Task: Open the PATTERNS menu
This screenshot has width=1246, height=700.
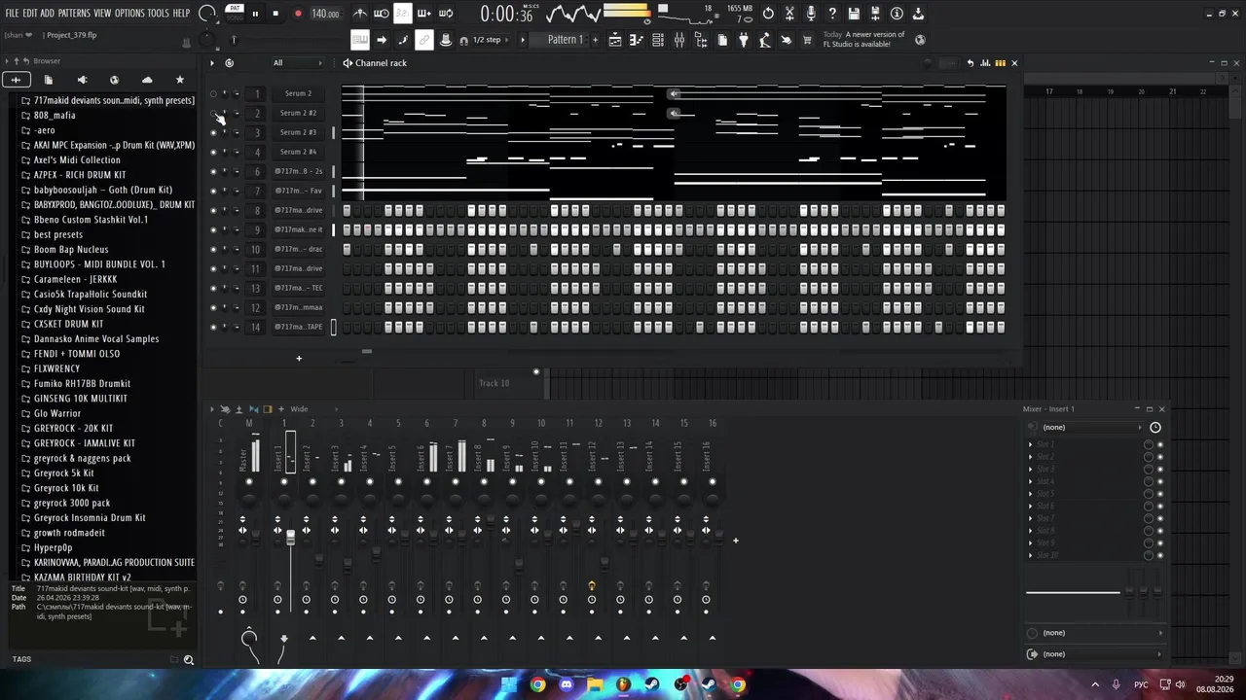Action: (x=74, y=14)
